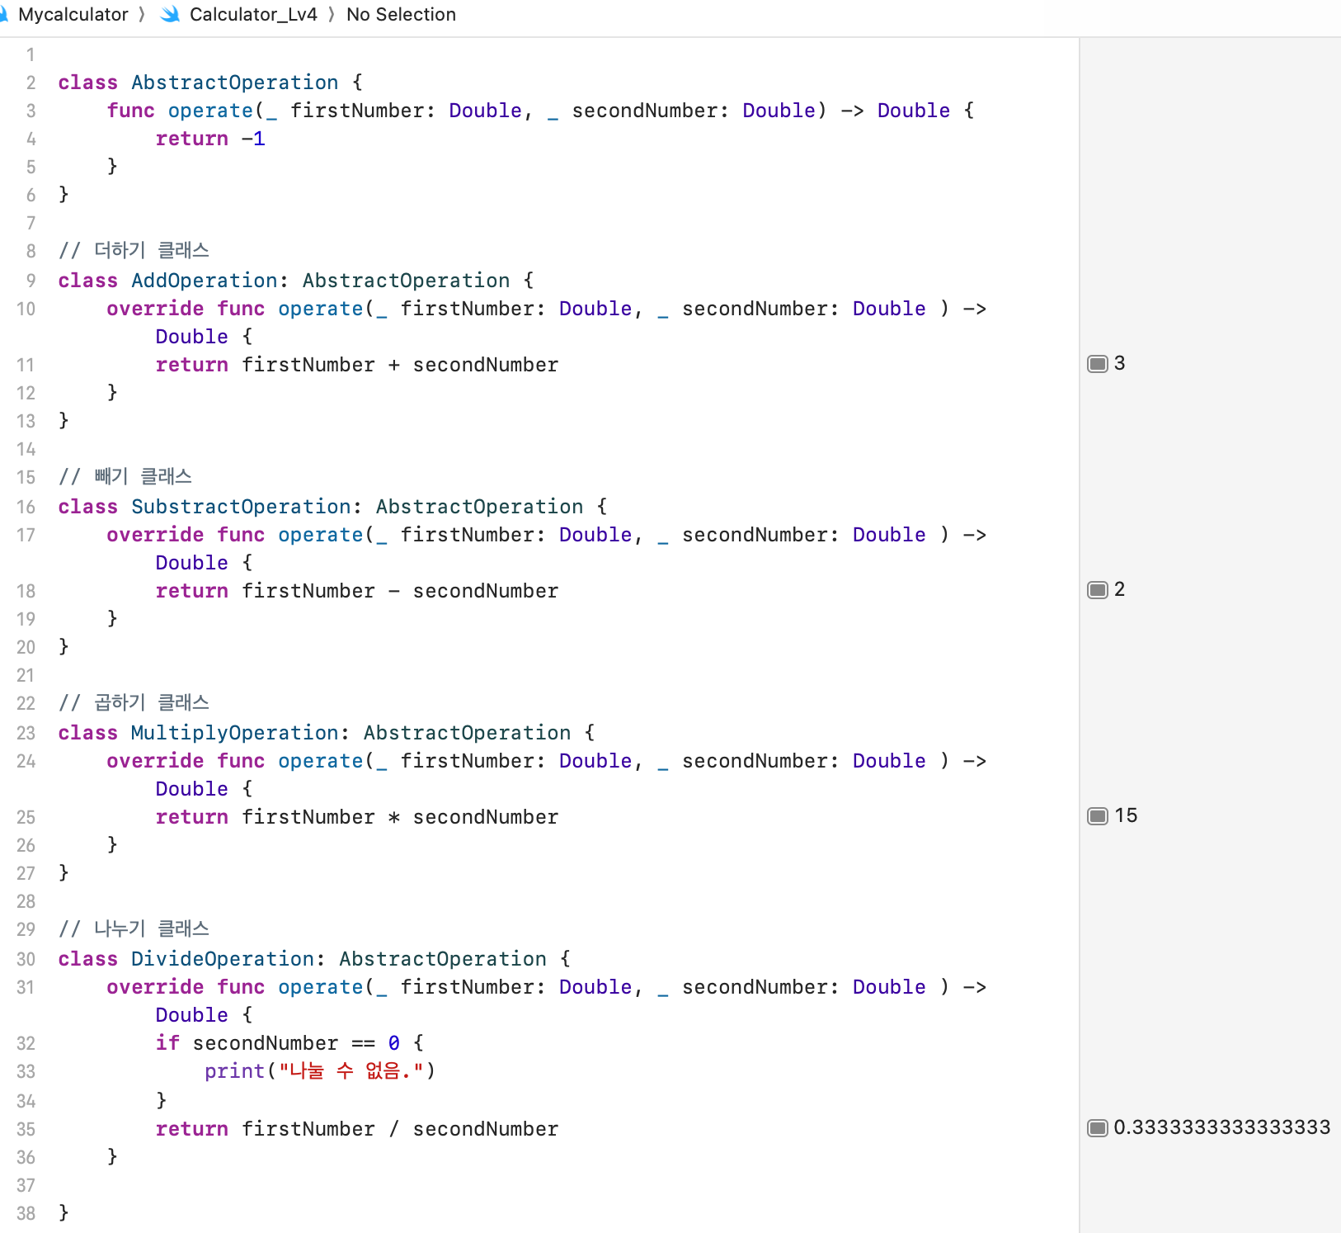Screen dimensions: 1341x1233
Task: Click class name MultiplyOperation on line 23
Action: (x=235, y=733)
